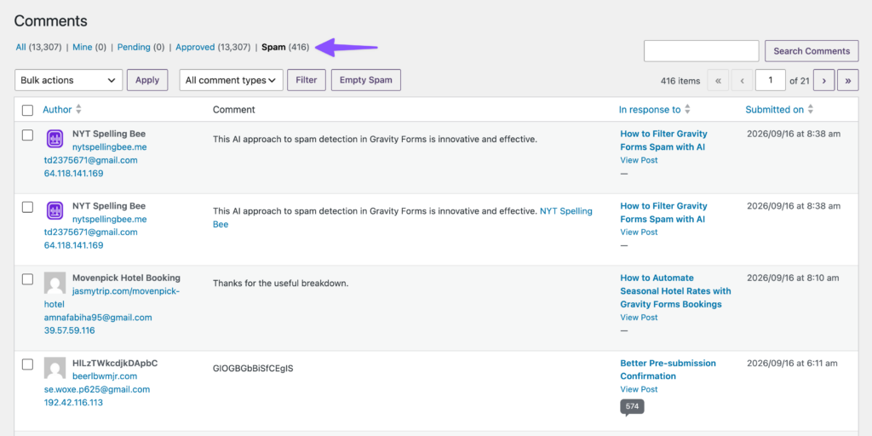This screenshot has width=872, height=436.
Task: Open nytspellingbee.me link in the second row
Action: click(x=110, y=219)
